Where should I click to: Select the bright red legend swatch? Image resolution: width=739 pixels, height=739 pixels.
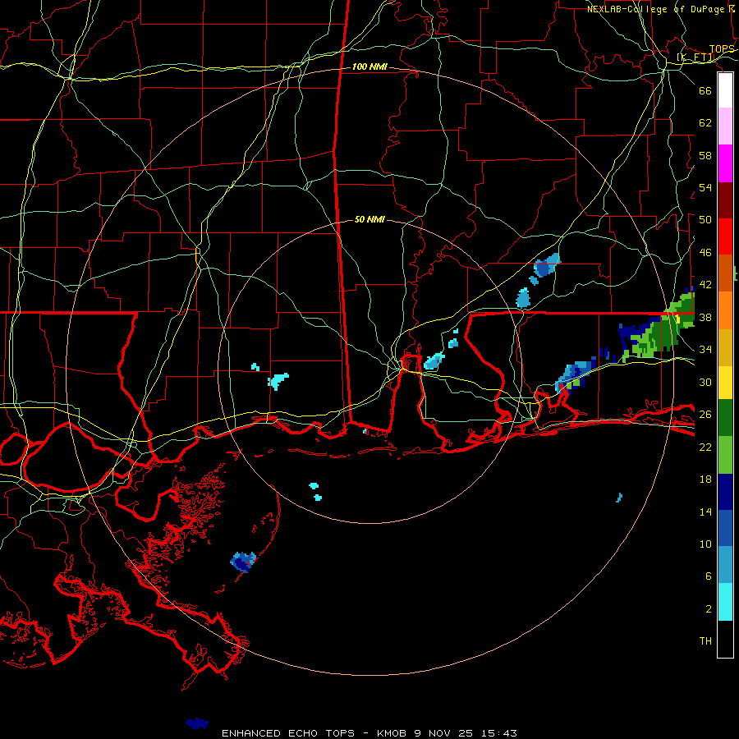click(725, 236)
